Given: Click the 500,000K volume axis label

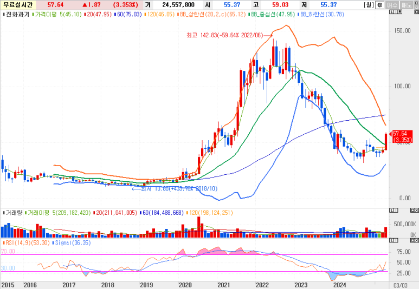Looking at the screenshot, I should 405,224.
